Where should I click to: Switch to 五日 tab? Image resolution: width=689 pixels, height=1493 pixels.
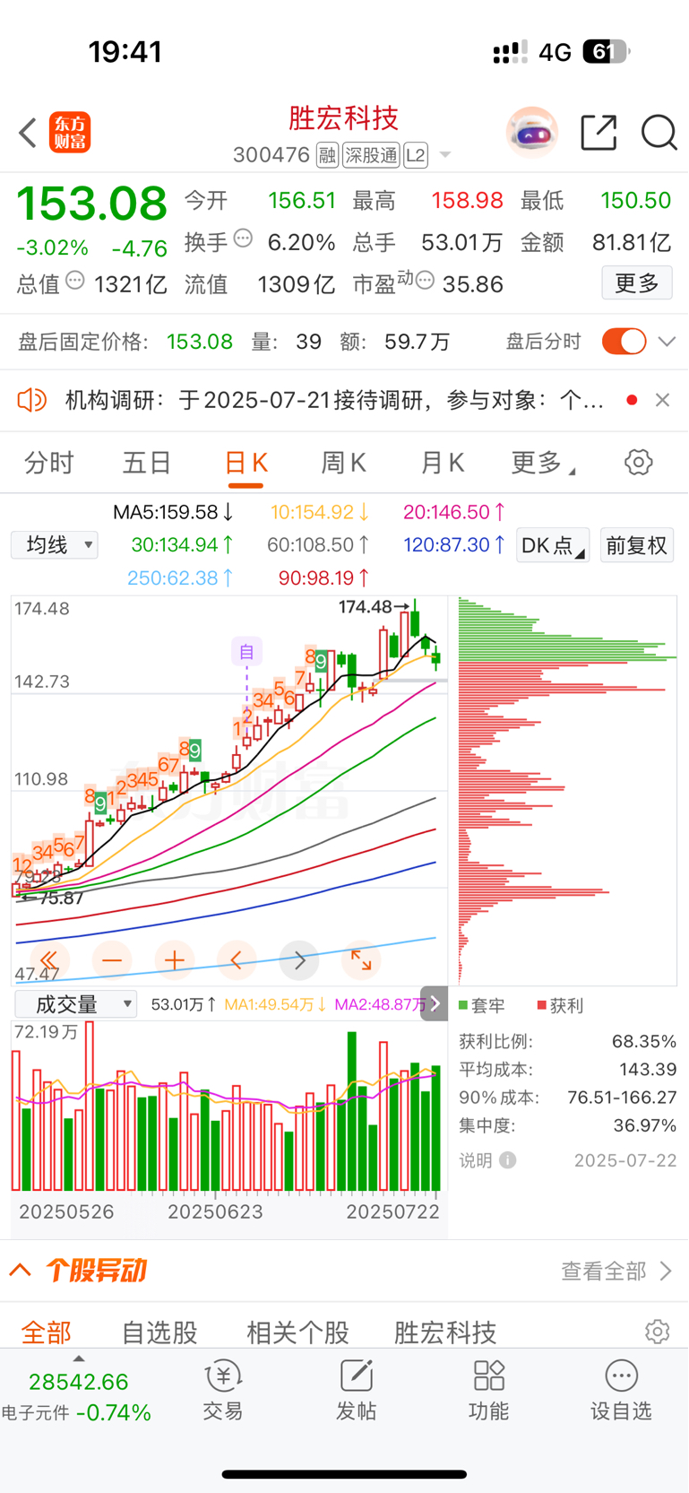point(147,463)
